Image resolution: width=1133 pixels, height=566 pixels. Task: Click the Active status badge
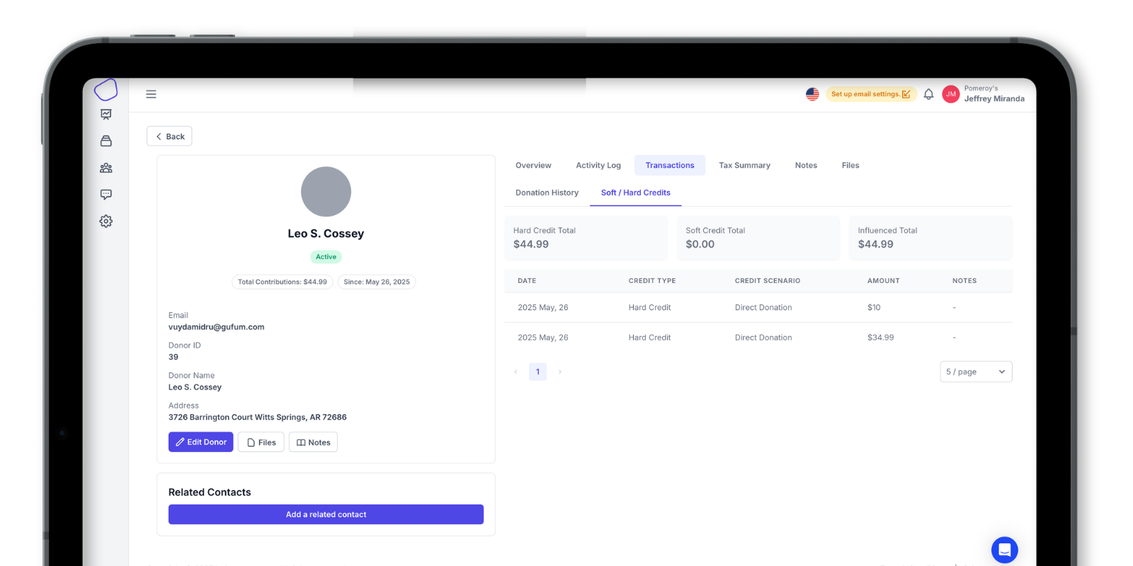[326, 257]
